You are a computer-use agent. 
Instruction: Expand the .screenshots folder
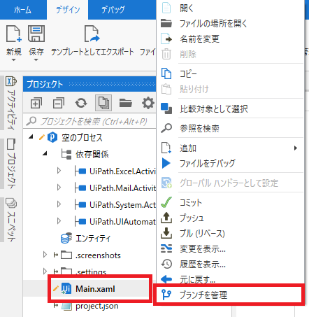point(45,255)
